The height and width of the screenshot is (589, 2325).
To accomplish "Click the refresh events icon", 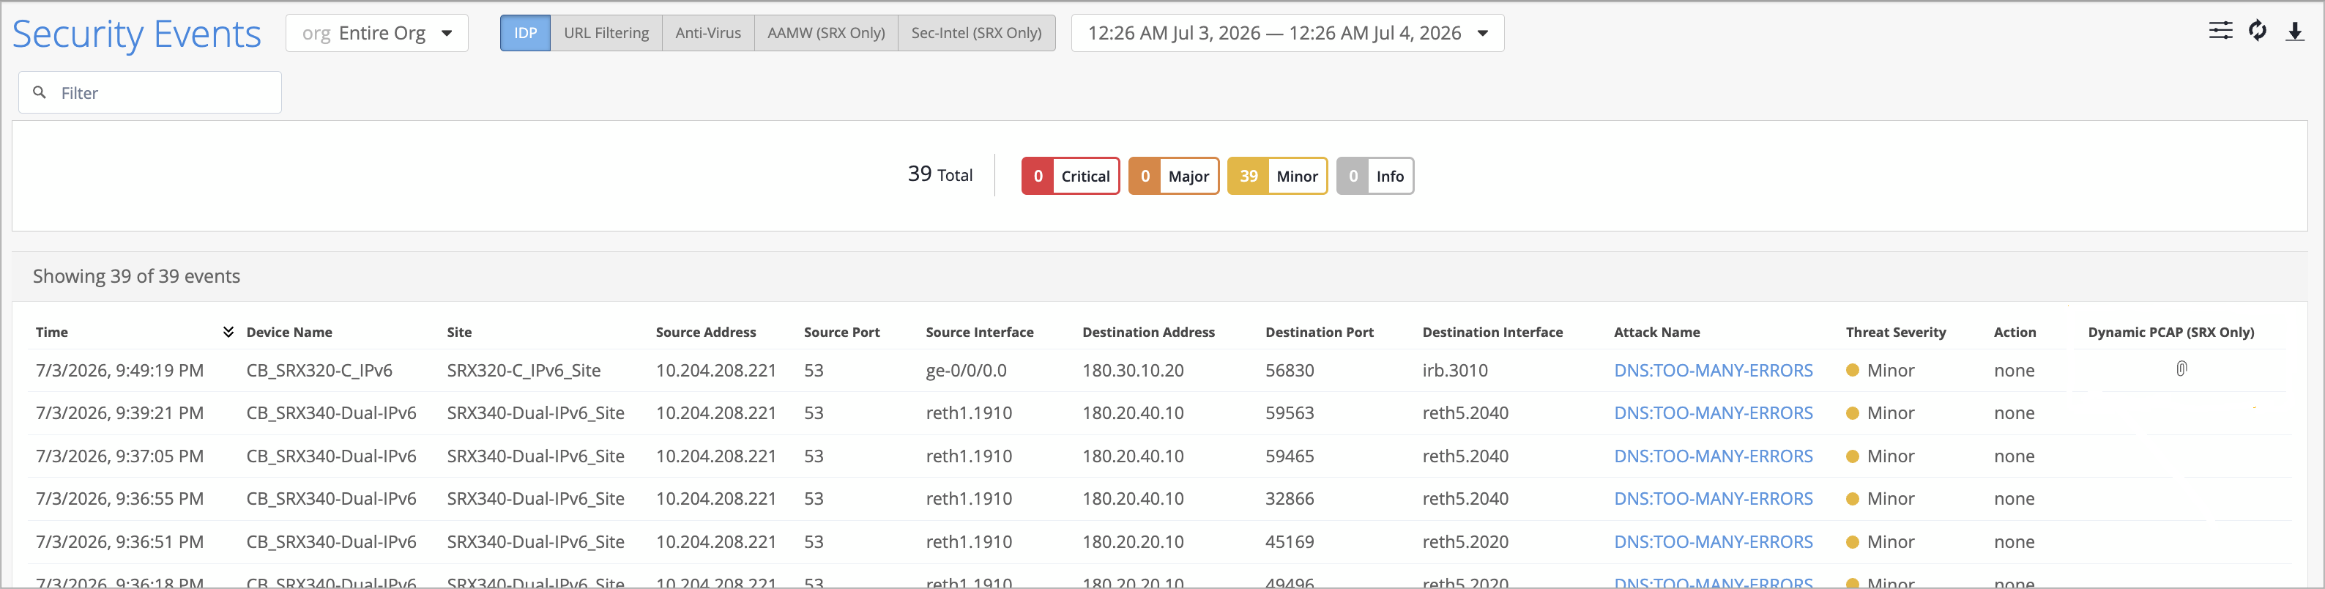I will (x=2258, y=32).
